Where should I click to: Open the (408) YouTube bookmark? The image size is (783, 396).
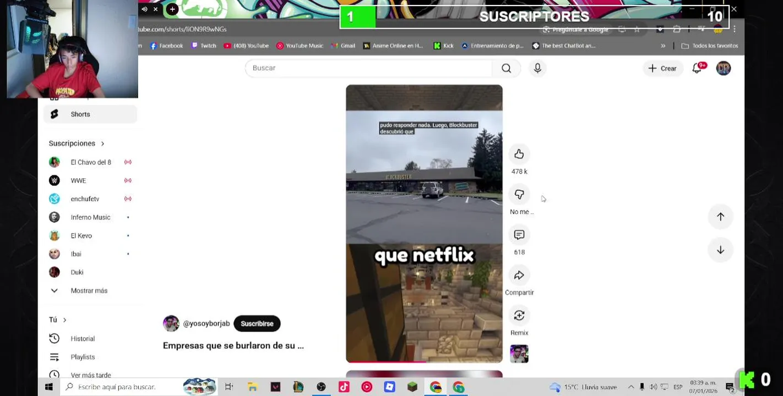(246, 46)
